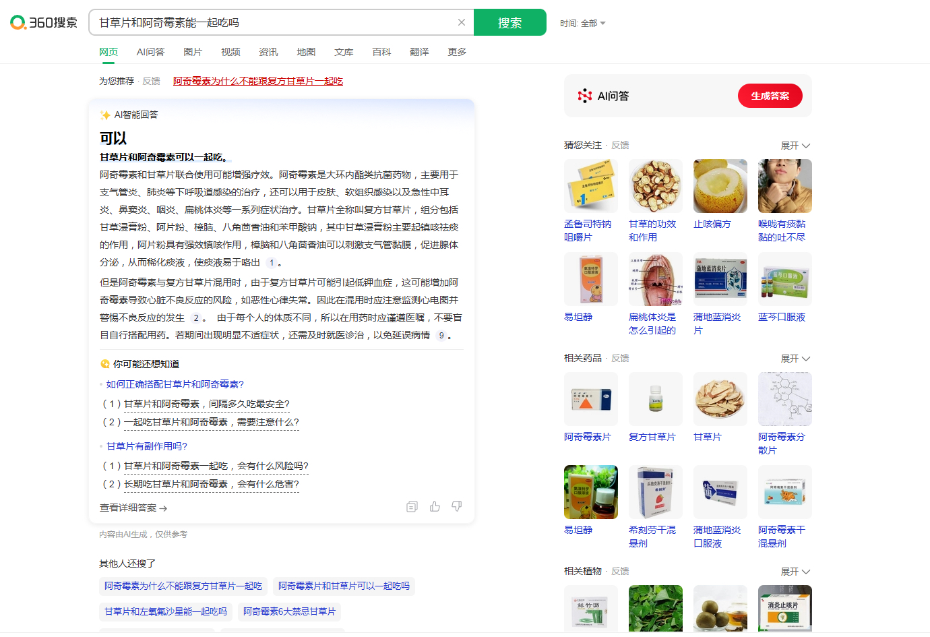Open the 时间: 全部 time filter dropdown
Image resolution: width=930 pixels, height=637 pixels.
point(583,23)
